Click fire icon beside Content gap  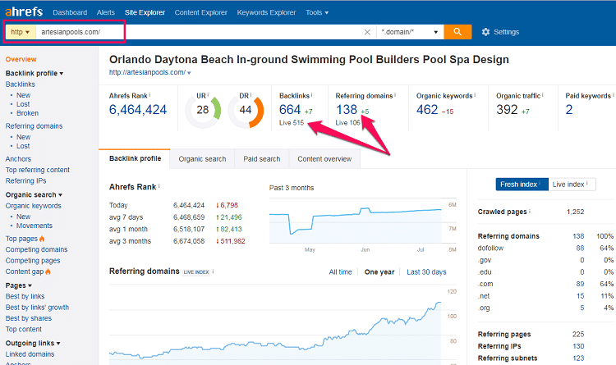click(x=48, y=271)
